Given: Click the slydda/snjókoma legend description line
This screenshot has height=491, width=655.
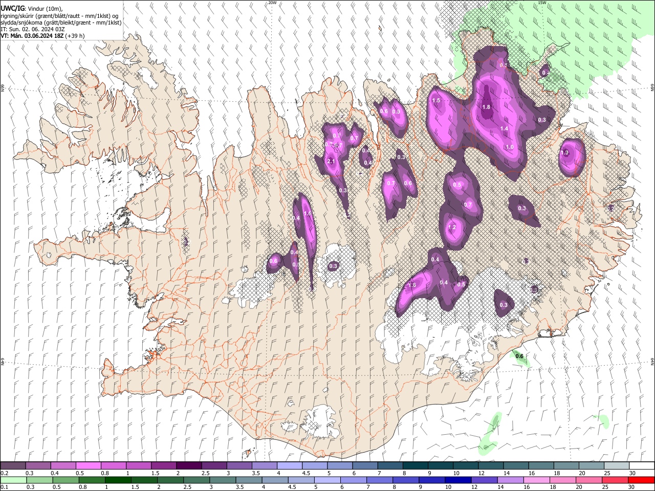Looking at the screenshot, I should (x=61, y=23).
